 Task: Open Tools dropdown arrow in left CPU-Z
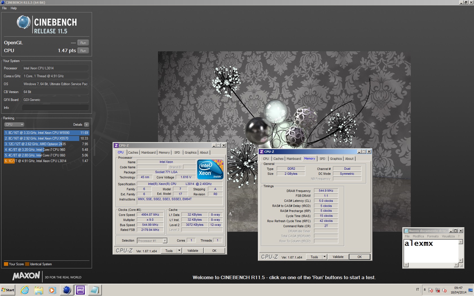(x=179, y=251)
